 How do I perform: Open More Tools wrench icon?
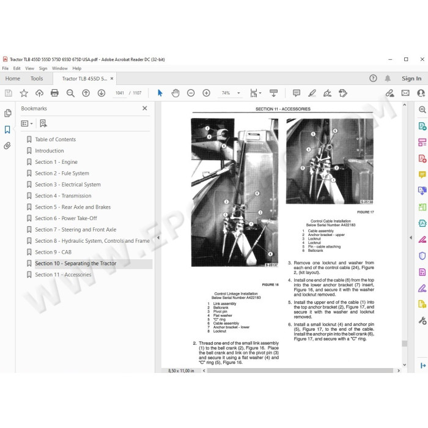pos(422,320)
